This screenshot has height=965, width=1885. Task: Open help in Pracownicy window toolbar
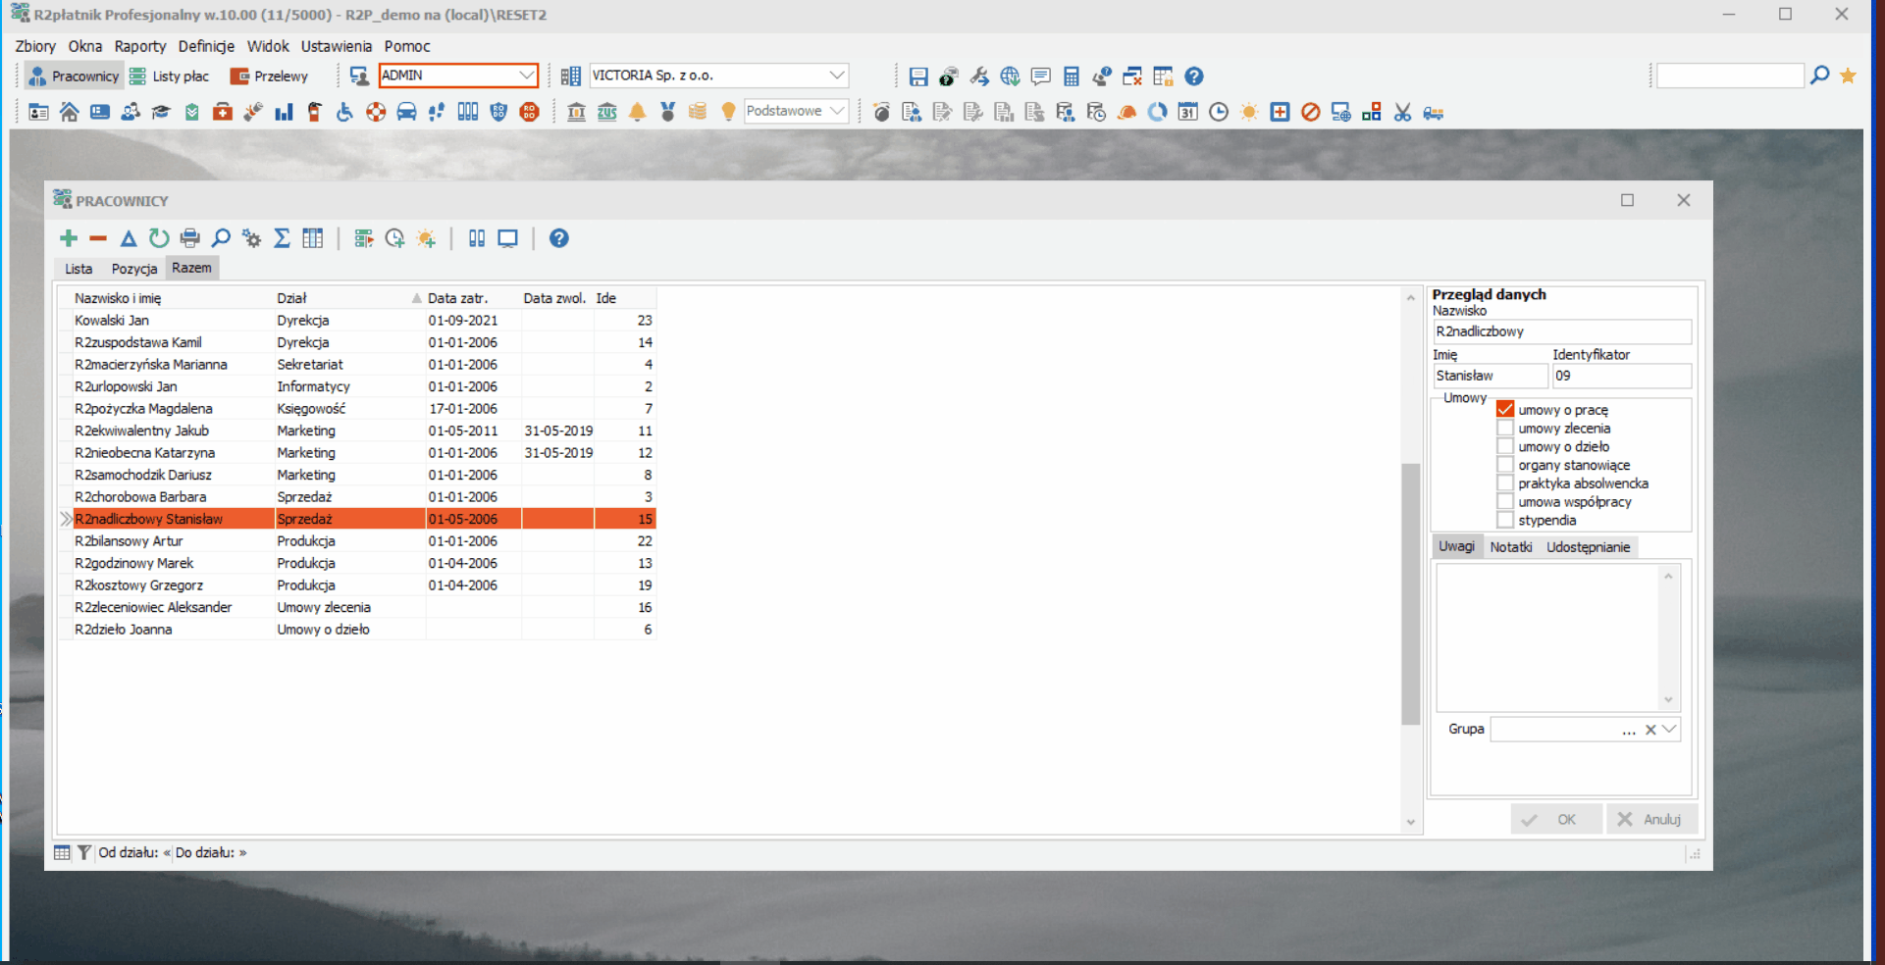pyautogui.click(x=558, y=238)
